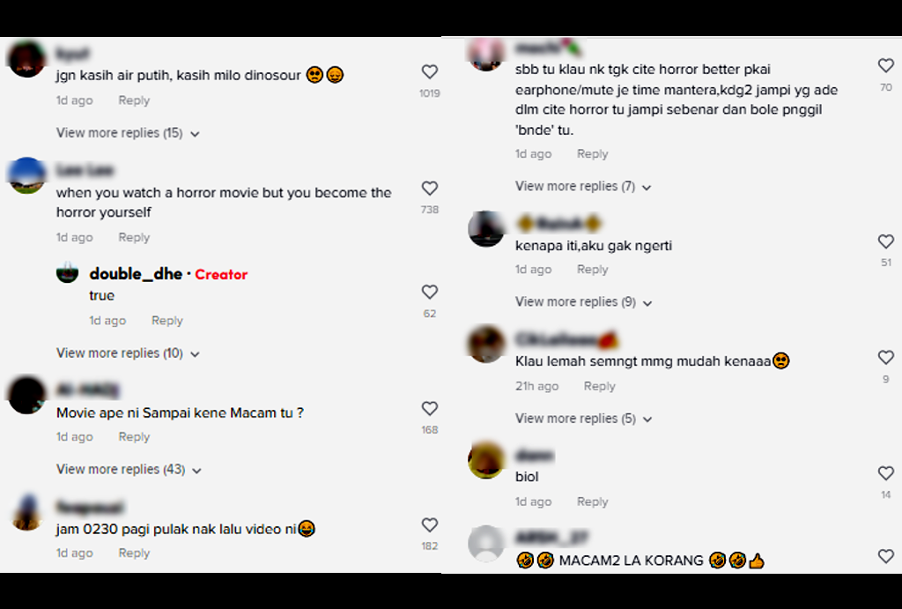Expand View more replies (15)
902x609 pixels.
(x=128, y=133)
